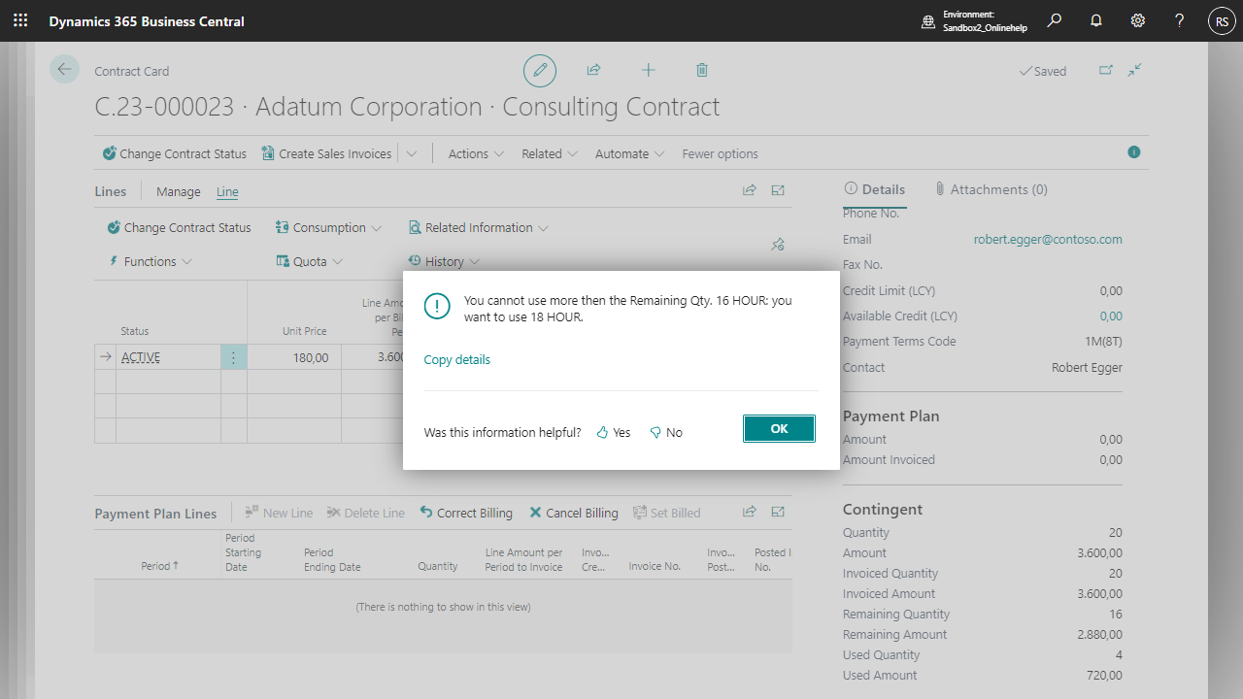
Task: Click the ACTIVE status link in the line
Action: [141, 357]
